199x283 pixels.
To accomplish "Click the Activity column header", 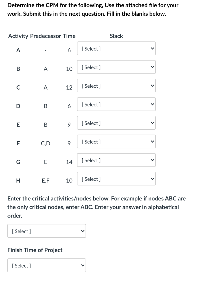I will coord(18,36).
